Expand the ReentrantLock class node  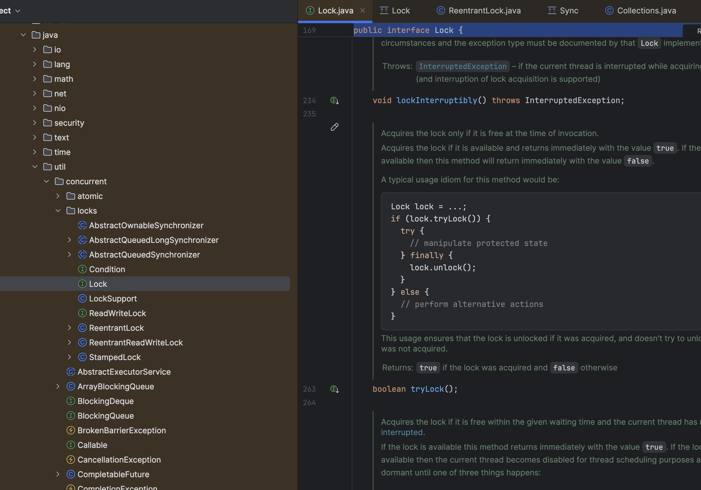point(69,328)
